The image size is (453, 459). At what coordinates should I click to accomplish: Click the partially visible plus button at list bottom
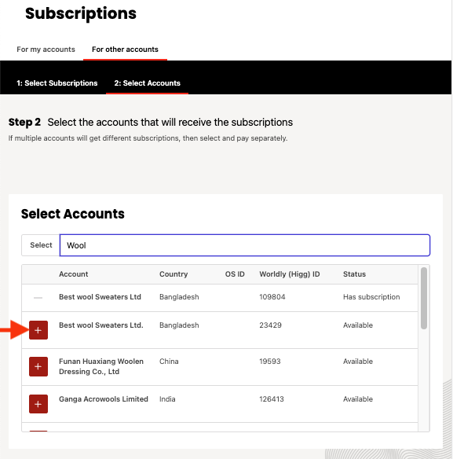pyautogui.click(x=38, y=431)
